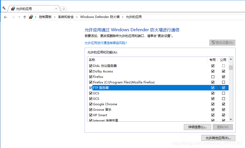The height and width of the screenshot is (148, 245).
Task: Uncheck 专用 for HP Smart
Action: pyautogui.click(x=213, y=115)
